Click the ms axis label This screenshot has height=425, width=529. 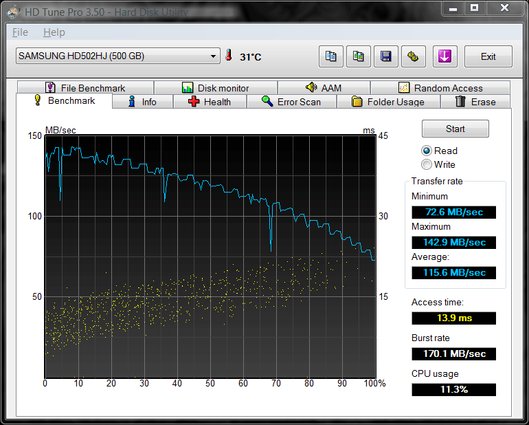point(369,131)
